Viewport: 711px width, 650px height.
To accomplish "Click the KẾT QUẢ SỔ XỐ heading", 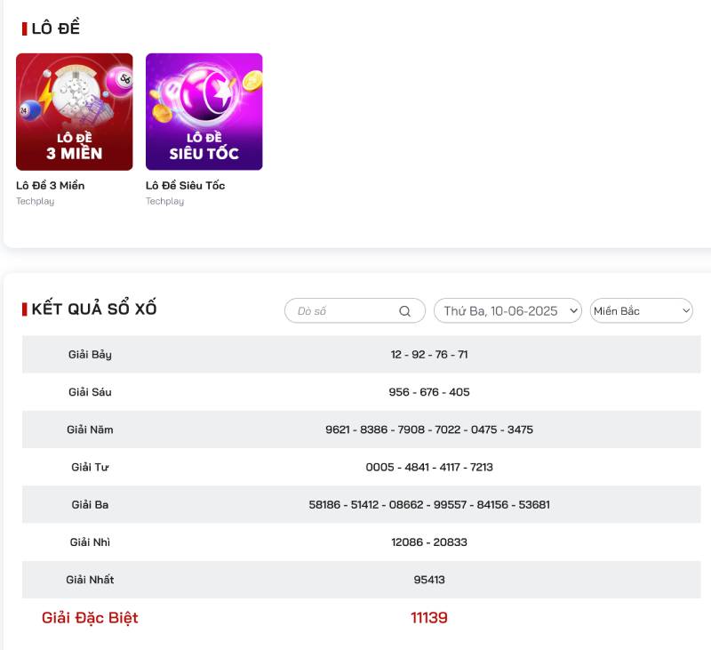I will (94, 309).
